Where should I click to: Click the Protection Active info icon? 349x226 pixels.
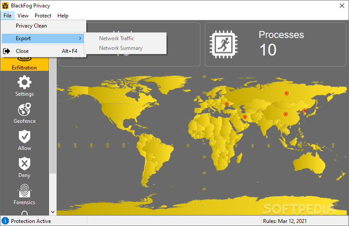tap(5, 221)
